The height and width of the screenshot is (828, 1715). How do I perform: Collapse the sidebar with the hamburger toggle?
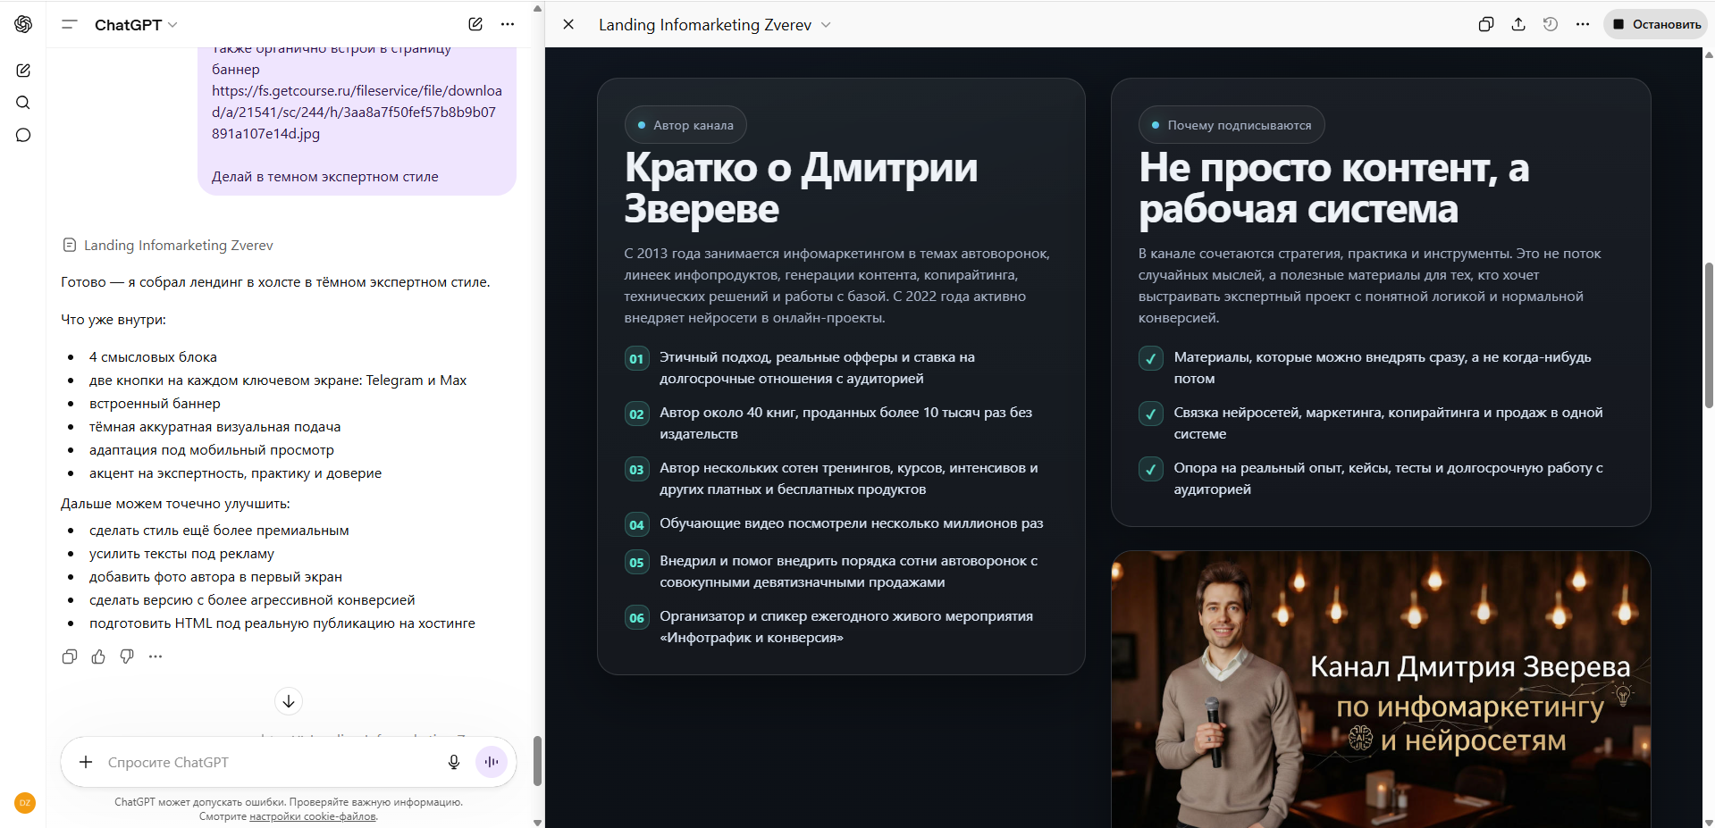(68, 24)
